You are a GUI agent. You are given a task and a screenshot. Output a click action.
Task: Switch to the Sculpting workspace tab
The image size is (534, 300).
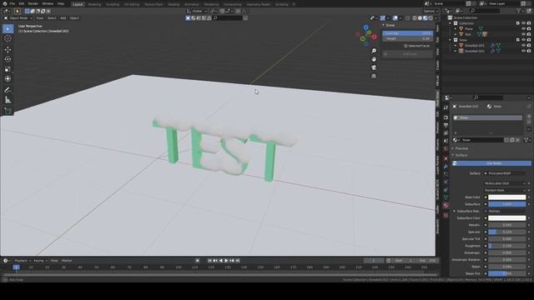[113, 4]
